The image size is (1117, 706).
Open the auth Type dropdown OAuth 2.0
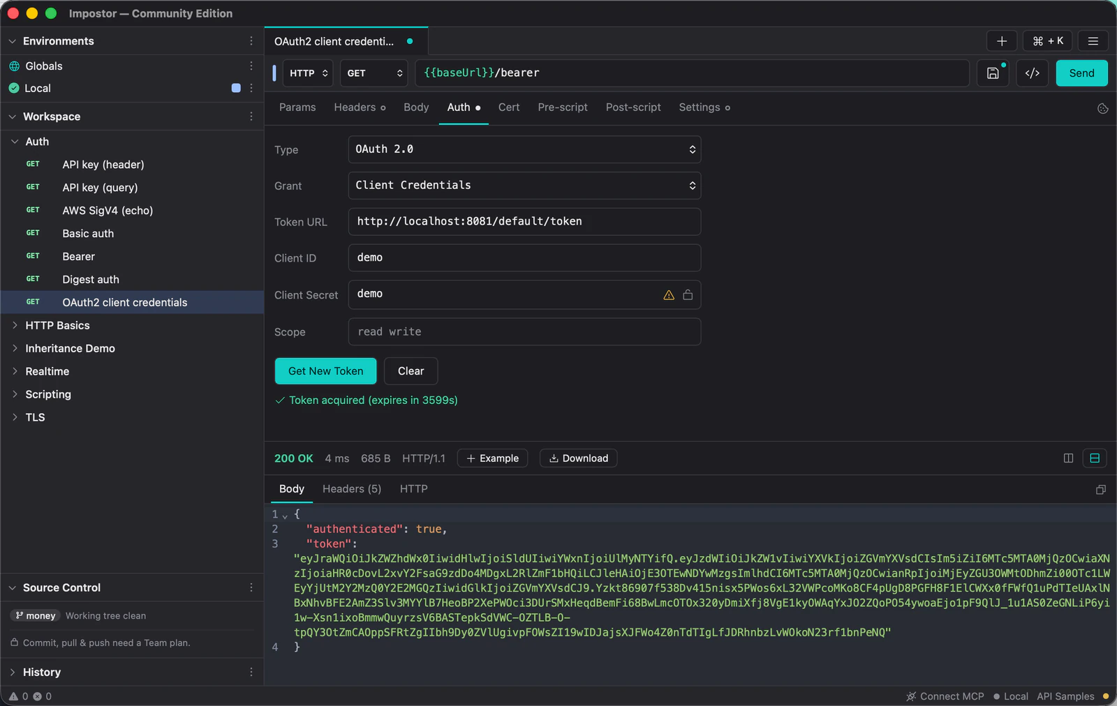coord(524,149)
